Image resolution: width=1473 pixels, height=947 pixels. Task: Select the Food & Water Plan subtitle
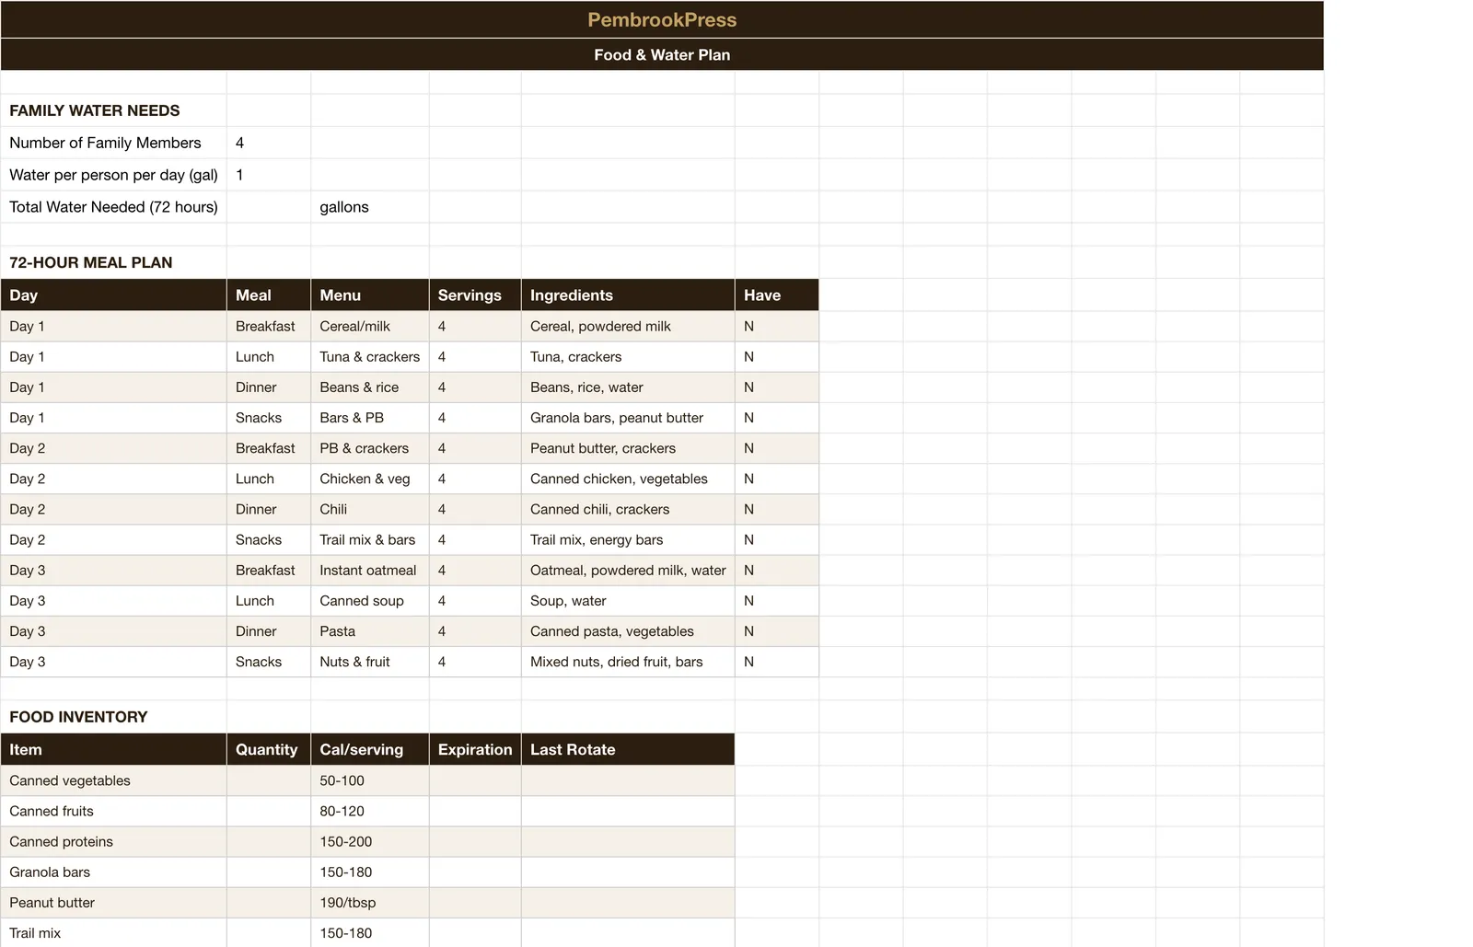pyautogui.click(x=662, y=54)
